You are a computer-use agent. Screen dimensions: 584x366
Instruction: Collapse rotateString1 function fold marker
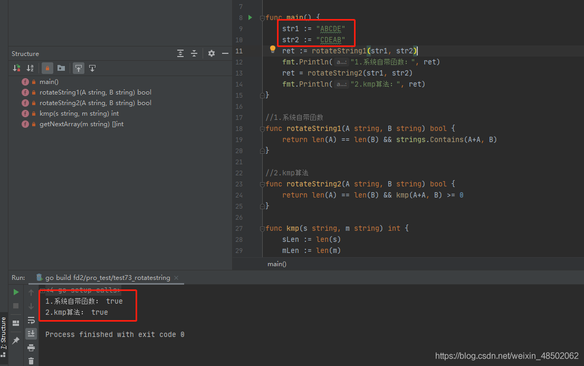coord(262,128)
